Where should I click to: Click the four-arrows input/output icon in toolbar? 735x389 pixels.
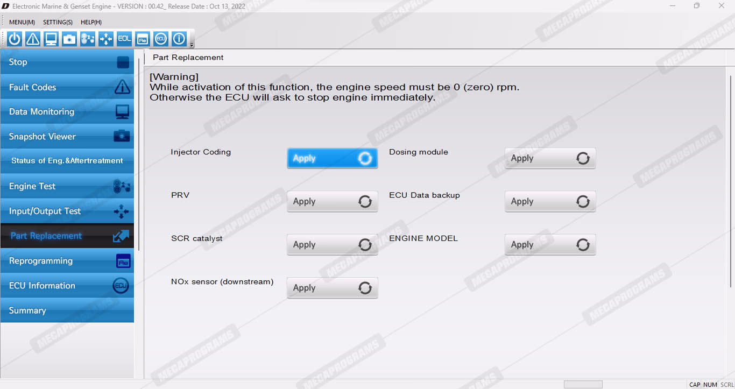coord(106,39)
